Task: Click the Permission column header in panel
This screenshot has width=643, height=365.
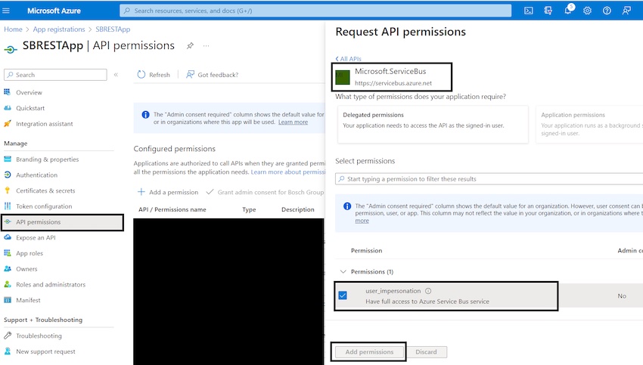Action: click(x=366, y=250)
